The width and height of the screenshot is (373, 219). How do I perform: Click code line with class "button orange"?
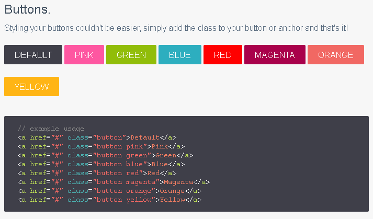[109, 191]
